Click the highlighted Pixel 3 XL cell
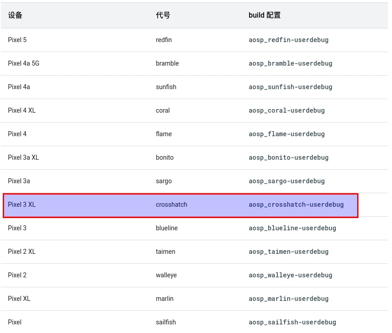392x333 pixels. [x=22, y=205]
